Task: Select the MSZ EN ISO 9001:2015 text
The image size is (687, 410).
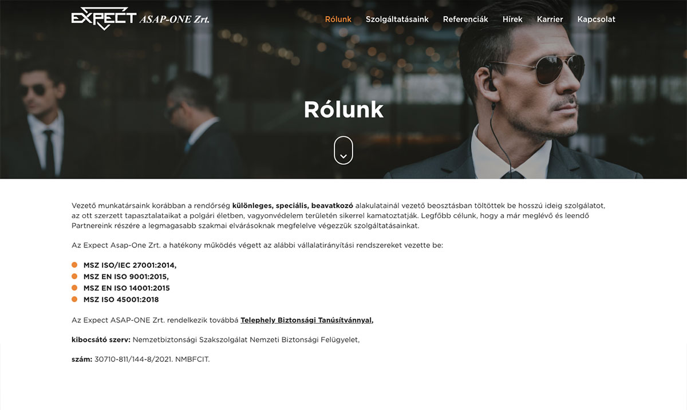Action: pyautogui.click(x=126, y=277)
